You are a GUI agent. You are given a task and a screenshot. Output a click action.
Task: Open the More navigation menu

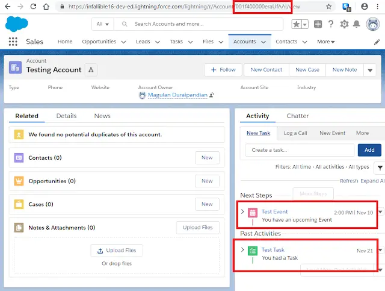(x=326, y=42)
